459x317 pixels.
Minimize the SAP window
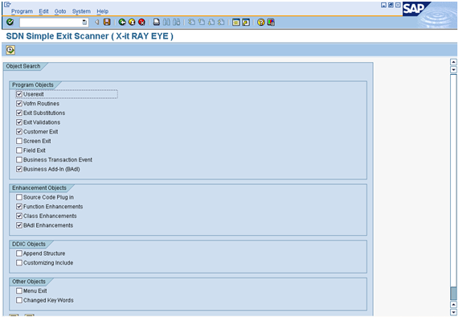click(x=383, y=5)
